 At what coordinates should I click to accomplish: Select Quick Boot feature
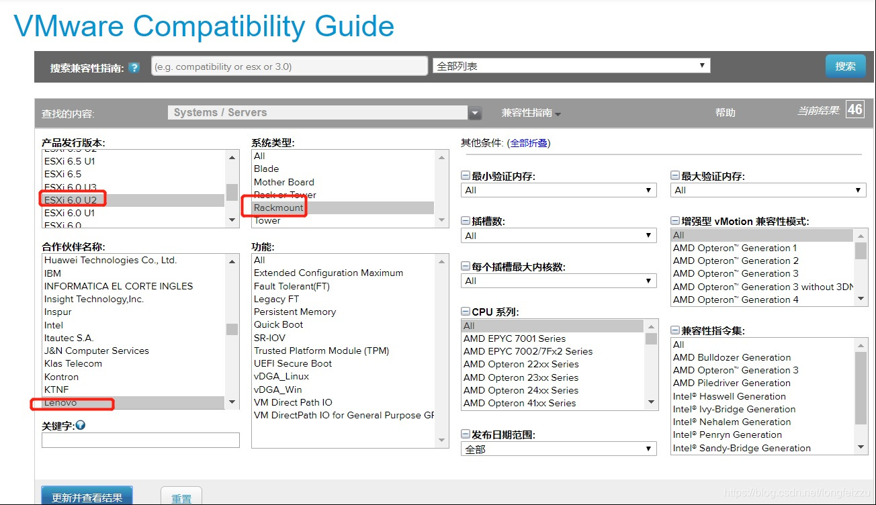(343, 325)
